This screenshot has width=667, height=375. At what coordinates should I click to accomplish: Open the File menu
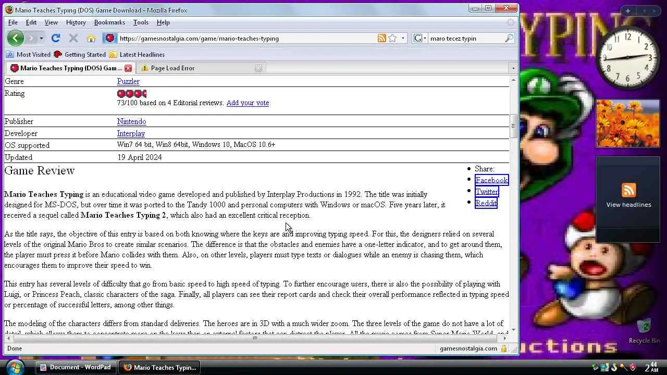point(13,22)
